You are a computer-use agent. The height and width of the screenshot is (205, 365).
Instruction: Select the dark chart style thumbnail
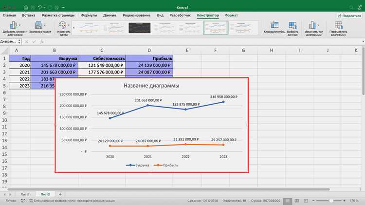[x=140, y=28]
